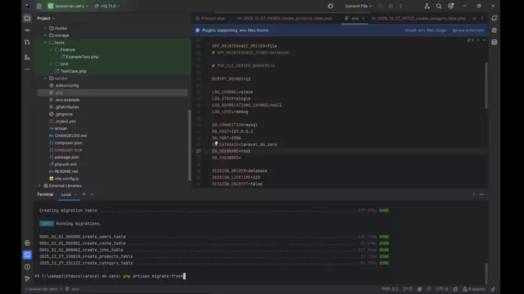This screenshot has width=524, height=294.
Task: Expand the External Libraries node
Action: coord(40,186)
